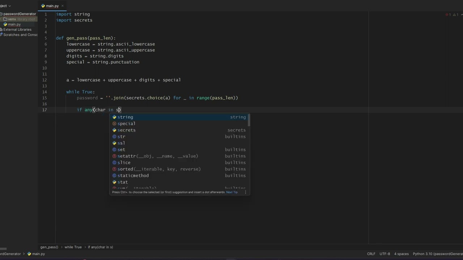This screenshot has width=463, height=260.
Task: Click the Next Tip link in popup
Action: point(232,192)
